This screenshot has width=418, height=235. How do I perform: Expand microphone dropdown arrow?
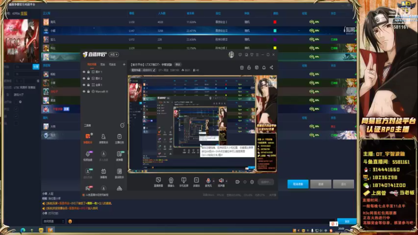(x=214, y=181)
